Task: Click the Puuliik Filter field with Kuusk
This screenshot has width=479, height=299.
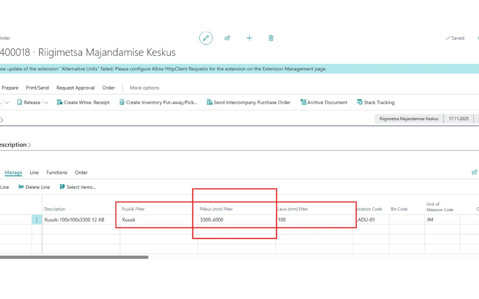Action: tap(159, 220)
